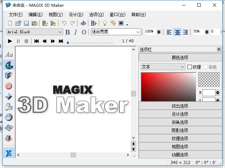The height and width of the screenshot is (168, 225).
Task: Click the red color gradient picker
Action: (x=168, y=87)
